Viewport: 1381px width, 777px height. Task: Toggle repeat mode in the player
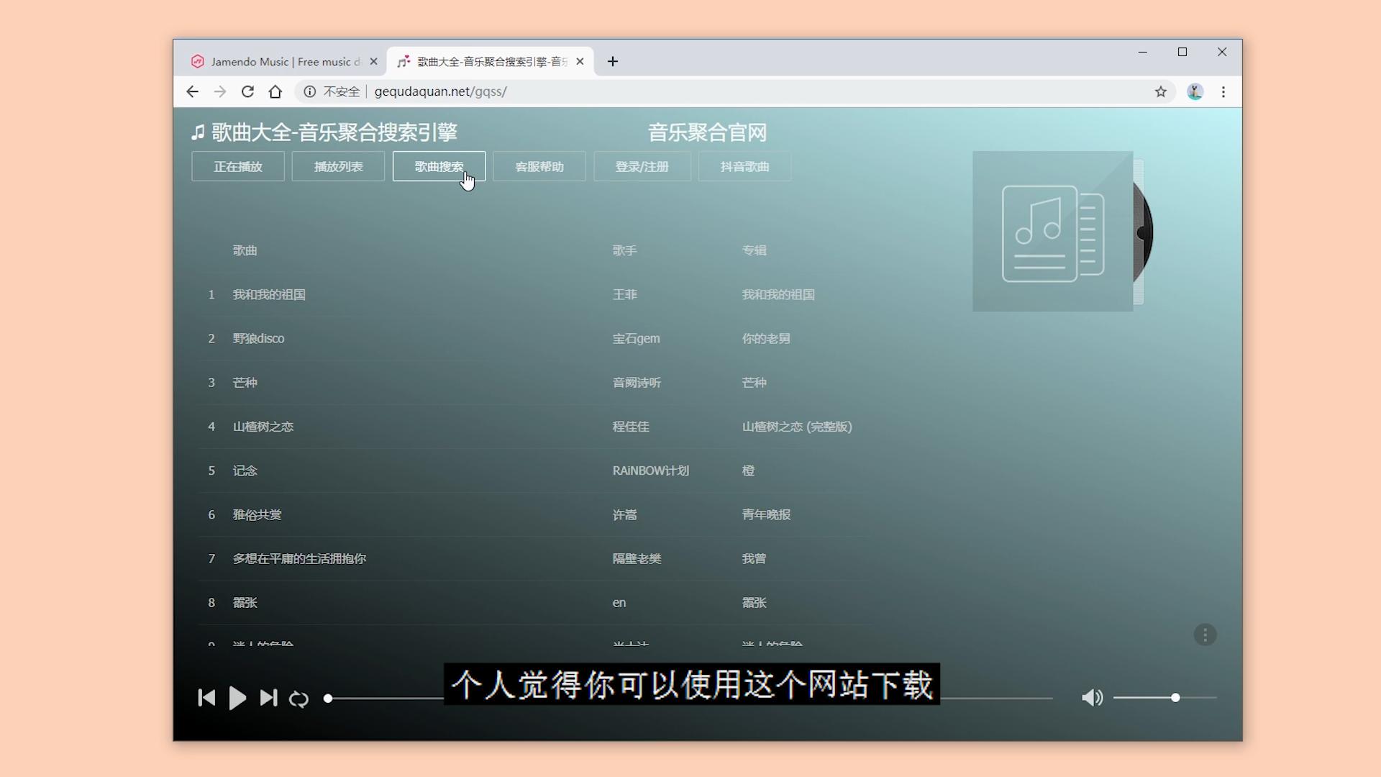tap(298, 698)
